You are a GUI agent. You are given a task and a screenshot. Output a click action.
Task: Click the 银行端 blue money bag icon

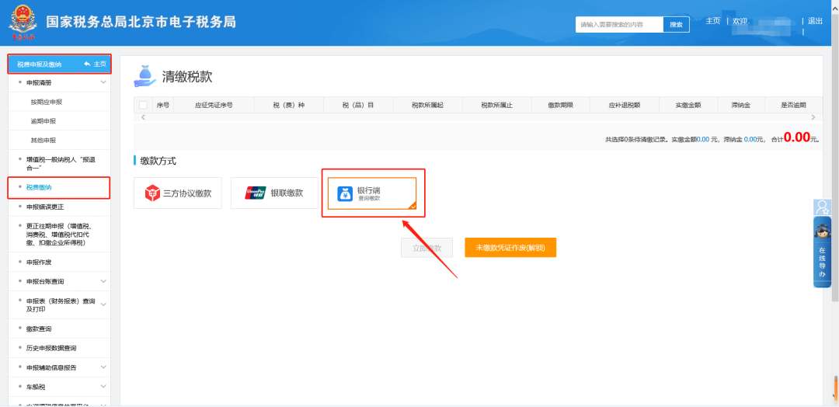click(345, 193)
